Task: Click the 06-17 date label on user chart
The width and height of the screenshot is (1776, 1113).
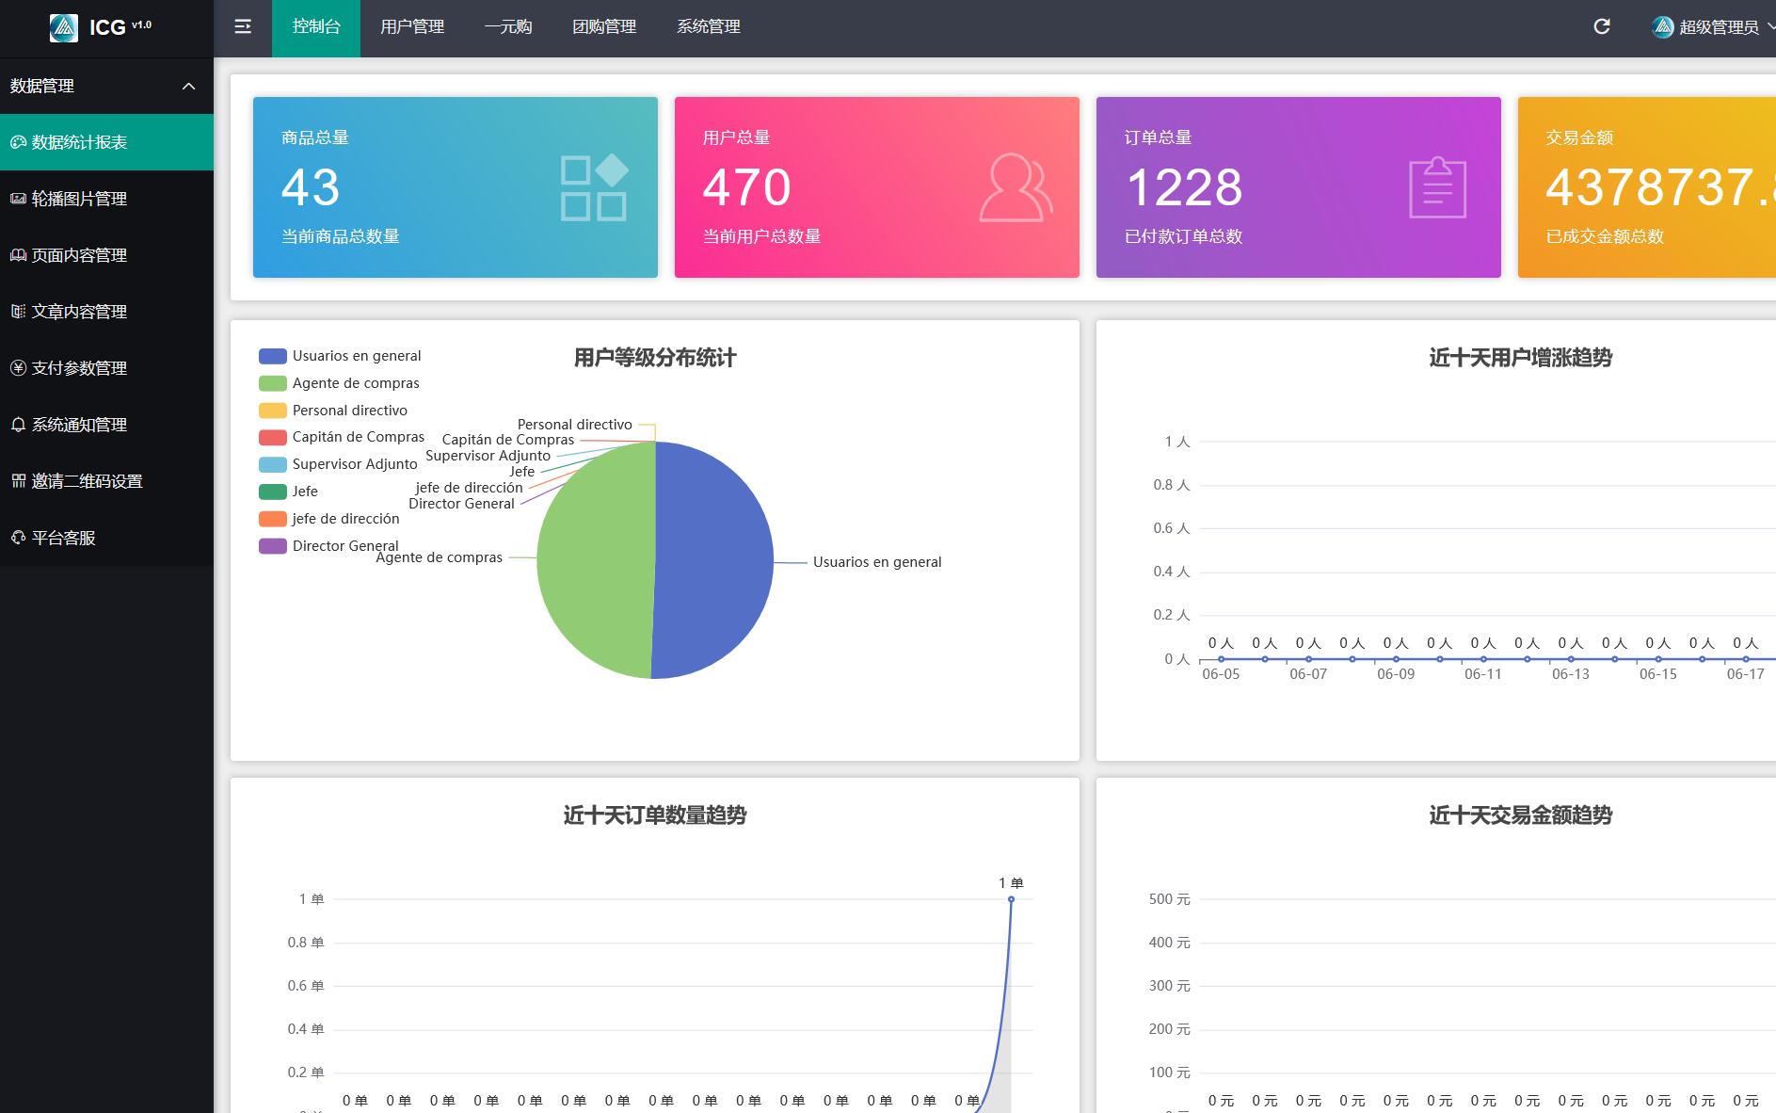Action: coord(1746,674)
